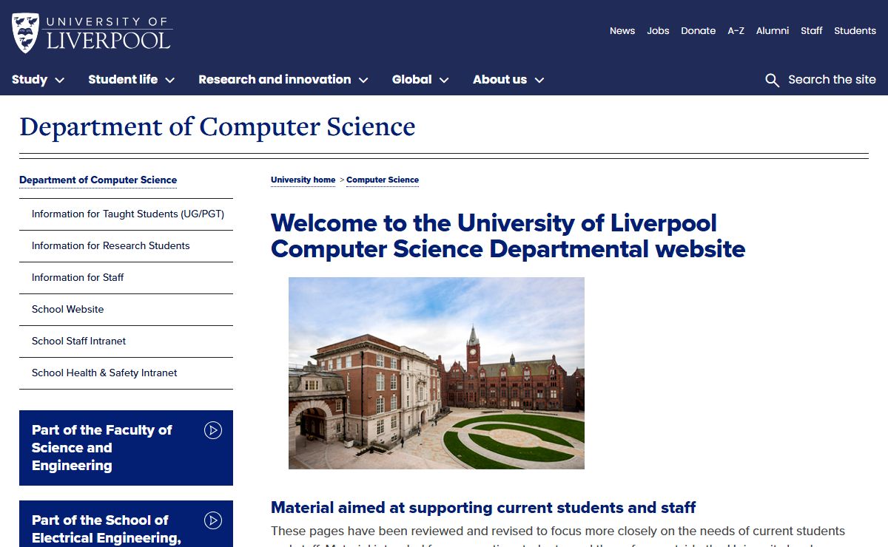Click Computer Science breadcrumb
888x547 pixels.
[383, 180]
